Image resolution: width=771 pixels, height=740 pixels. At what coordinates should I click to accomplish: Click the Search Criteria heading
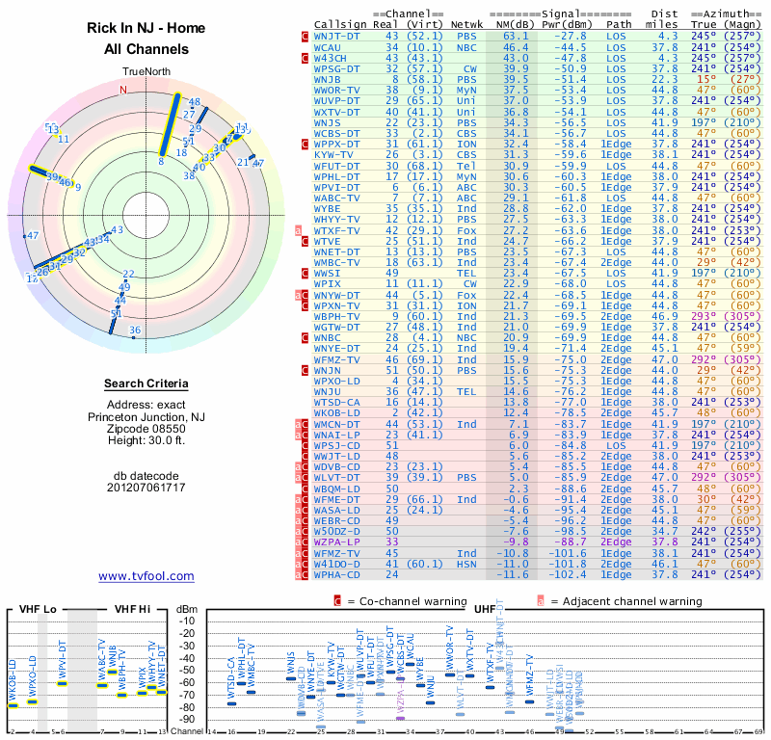tap(146, 383)
